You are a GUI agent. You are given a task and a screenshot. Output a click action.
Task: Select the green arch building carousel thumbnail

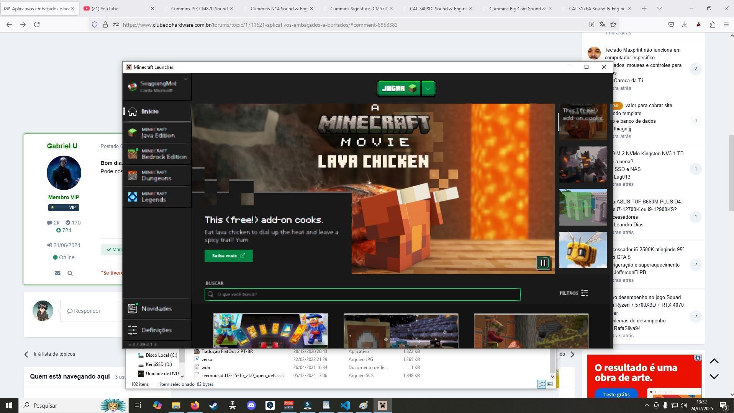coord(583,207)
